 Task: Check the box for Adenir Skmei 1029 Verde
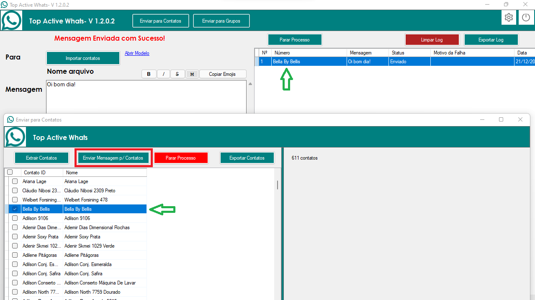point(15,246)
